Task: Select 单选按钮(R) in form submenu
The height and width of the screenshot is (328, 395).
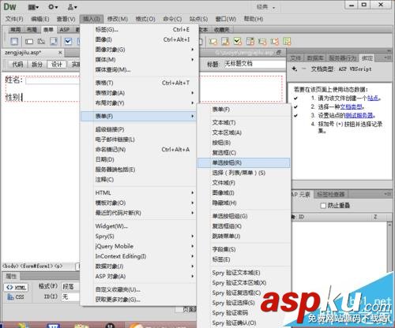Action: [x=243, y=162]
